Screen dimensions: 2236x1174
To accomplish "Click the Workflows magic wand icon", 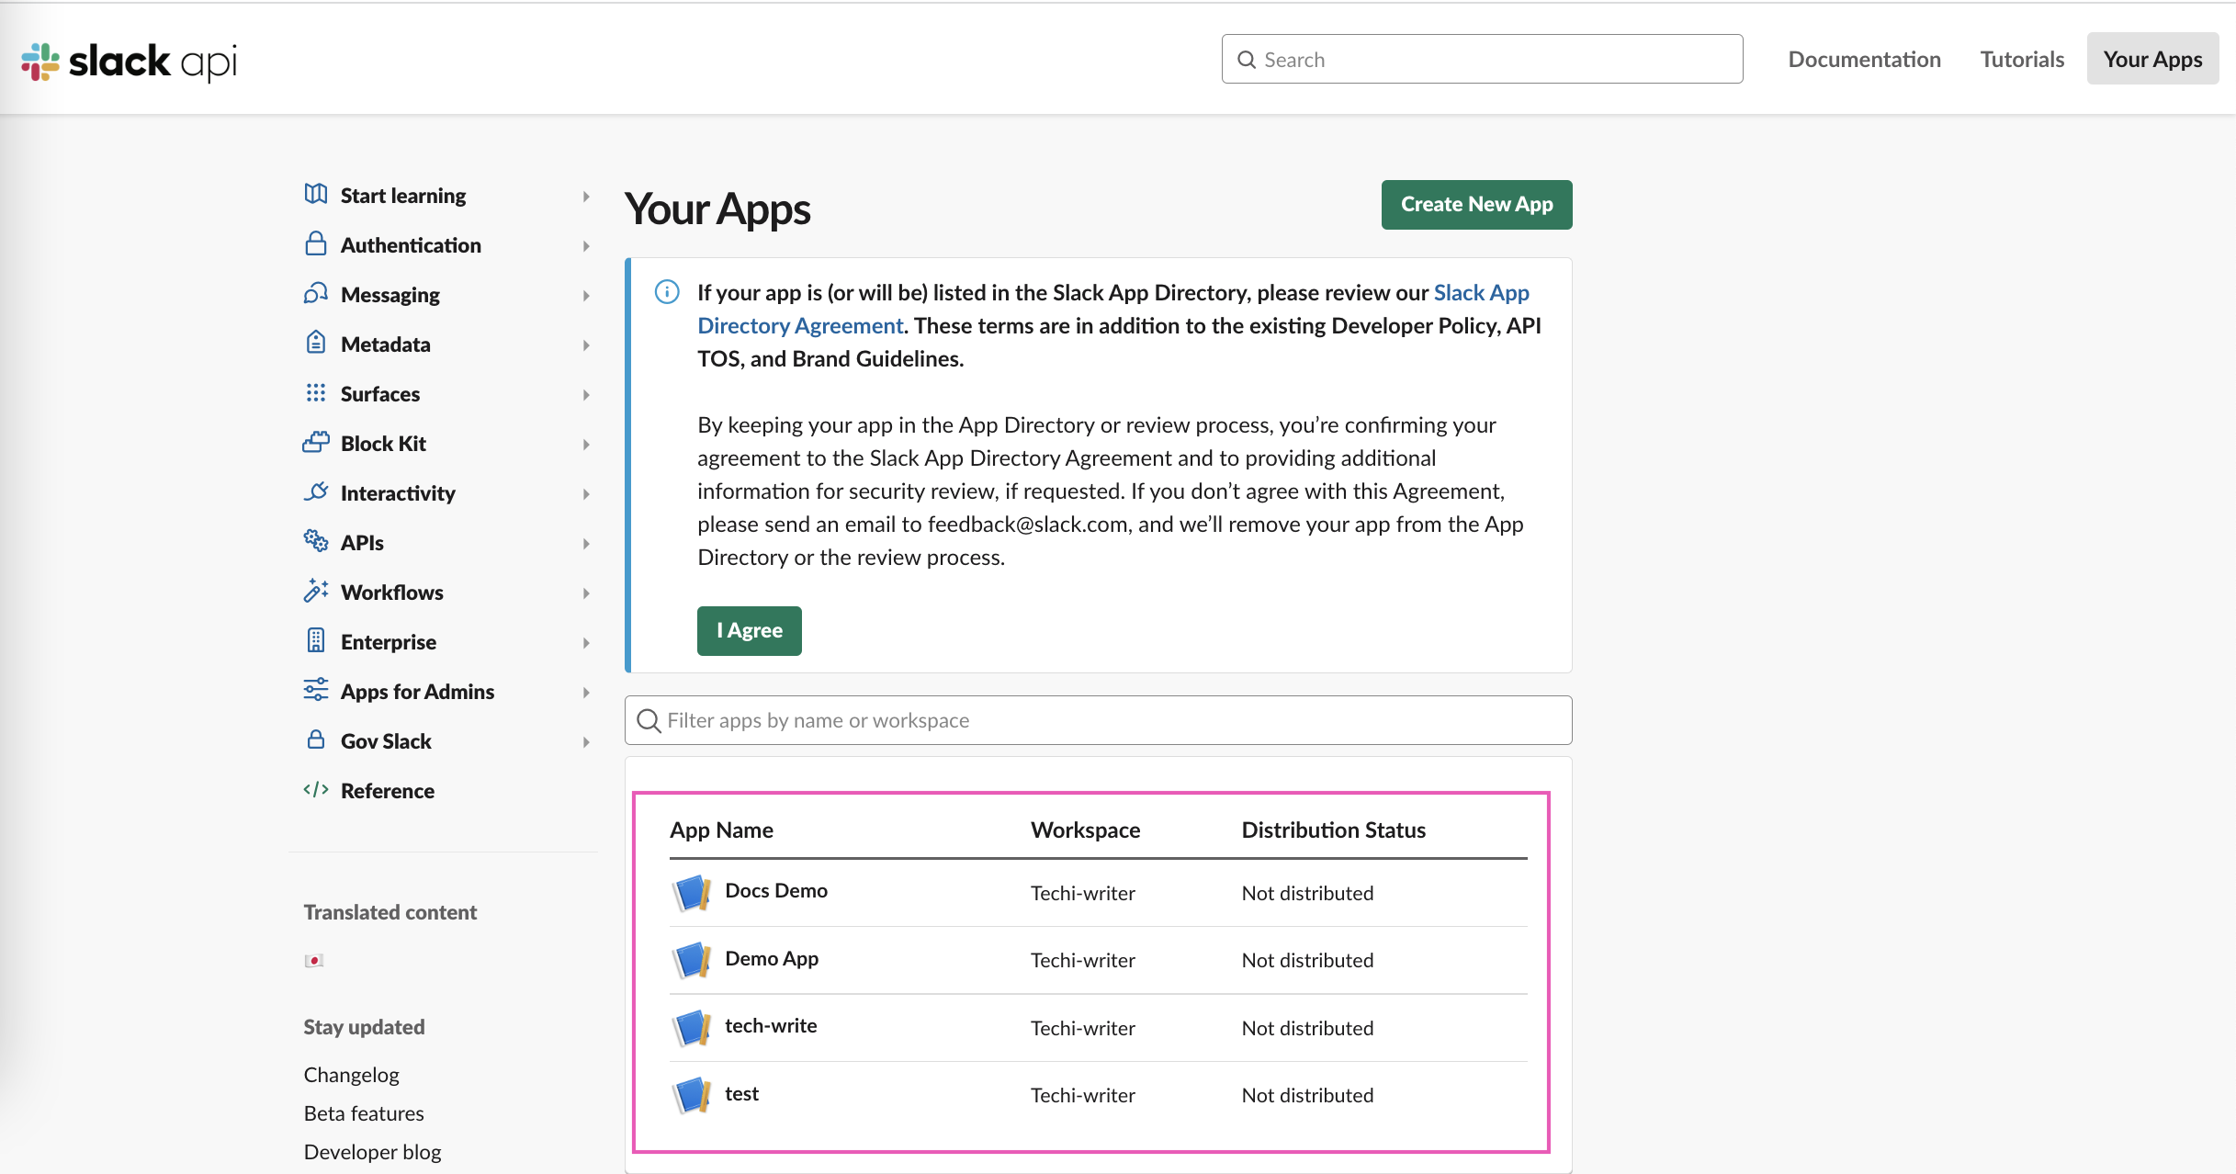I will coord(316,591).
